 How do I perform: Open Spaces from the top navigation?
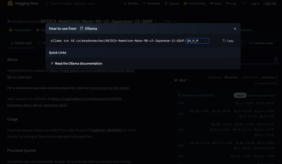click(172, 4)
